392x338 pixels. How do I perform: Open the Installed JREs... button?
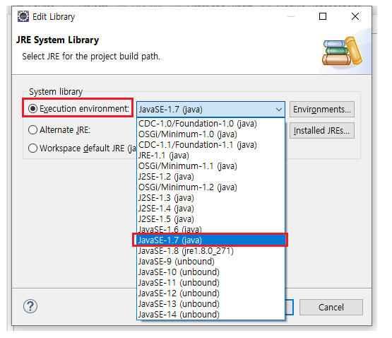pyautogui.click(x=322, y=130)
